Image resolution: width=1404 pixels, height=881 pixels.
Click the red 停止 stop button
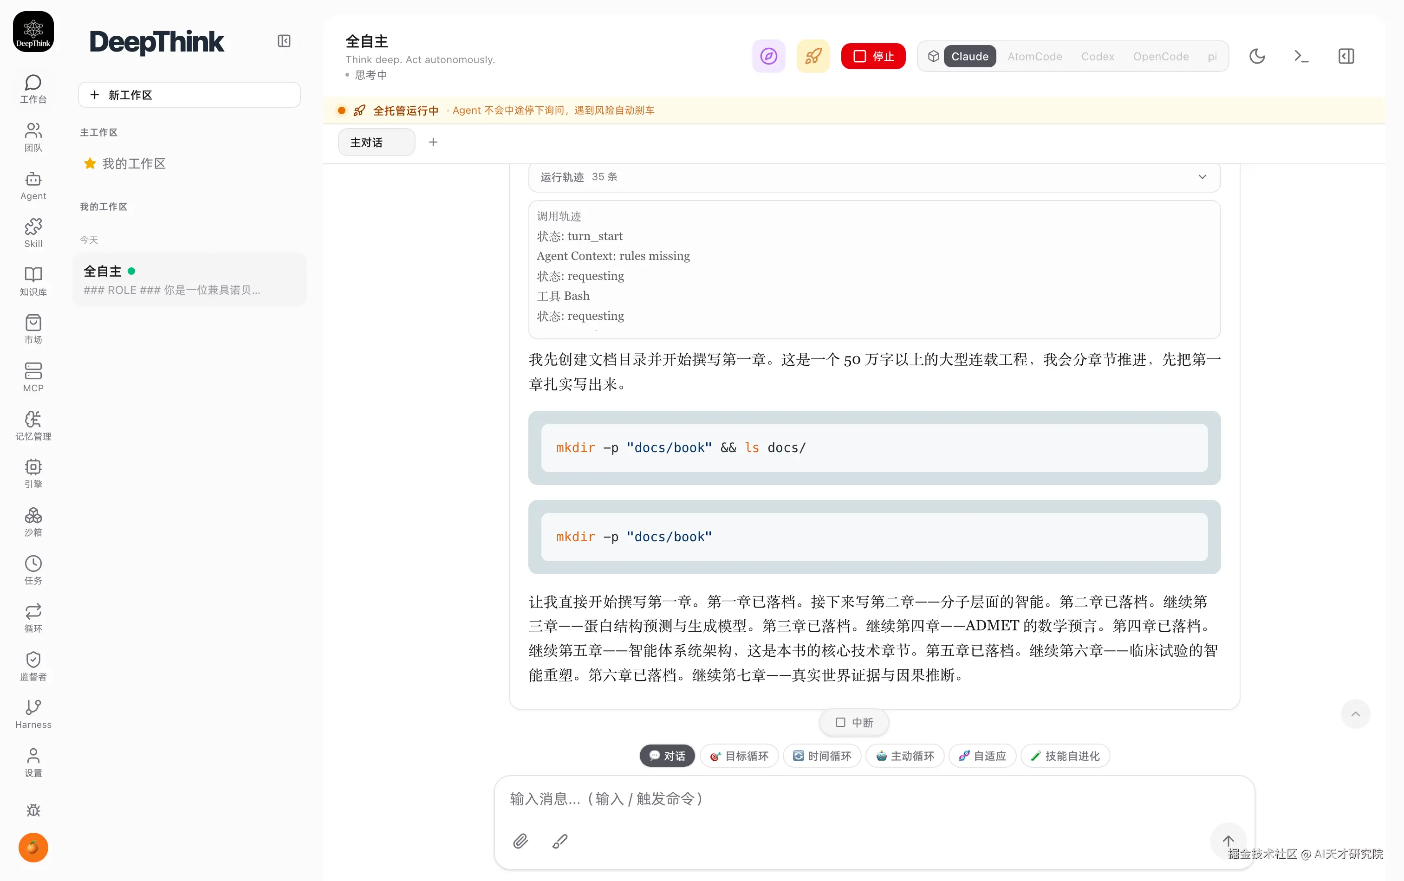873,56
